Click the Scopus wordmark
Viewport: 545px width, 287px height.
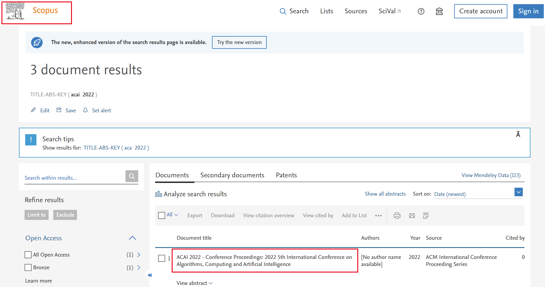point(45,10)
